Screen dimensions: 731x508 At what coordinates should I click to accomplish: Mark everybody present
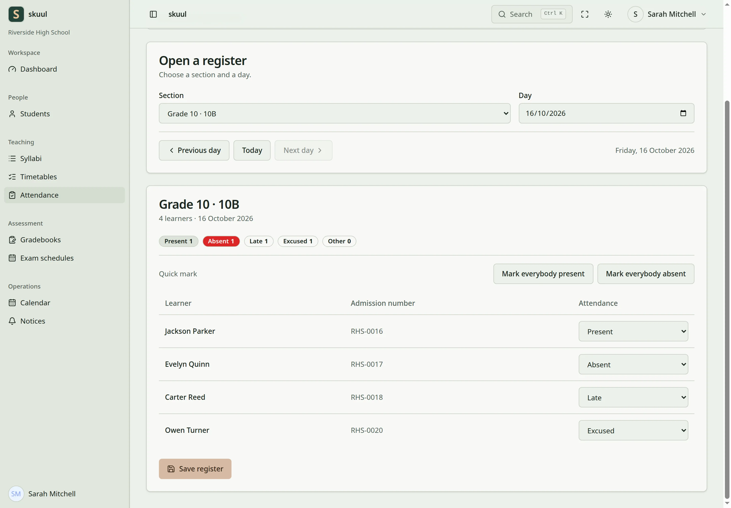pyautogui.click(x=543, y=274)
